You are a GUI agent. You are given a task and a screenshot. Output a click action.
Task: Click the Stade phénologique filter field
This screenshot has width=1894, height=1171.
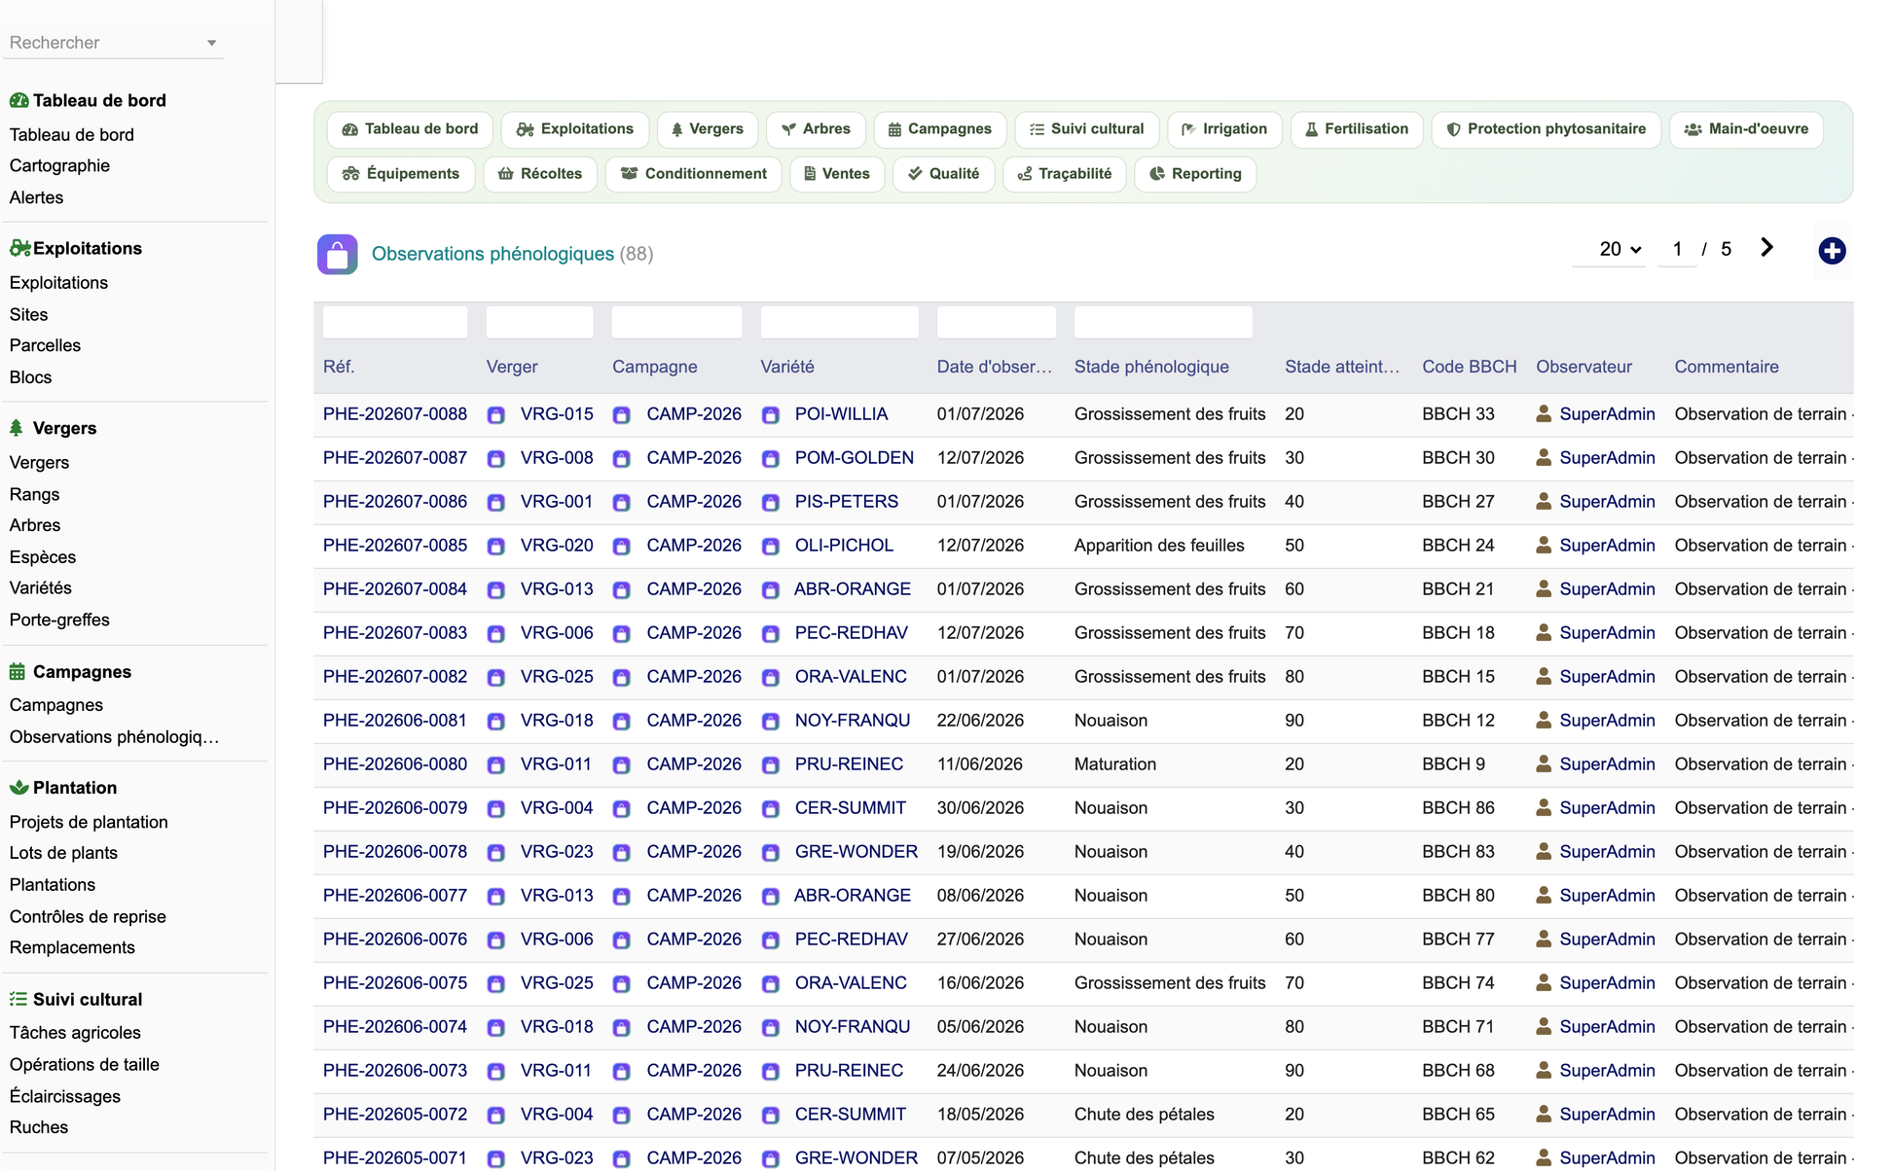[x=1163, y=323]
